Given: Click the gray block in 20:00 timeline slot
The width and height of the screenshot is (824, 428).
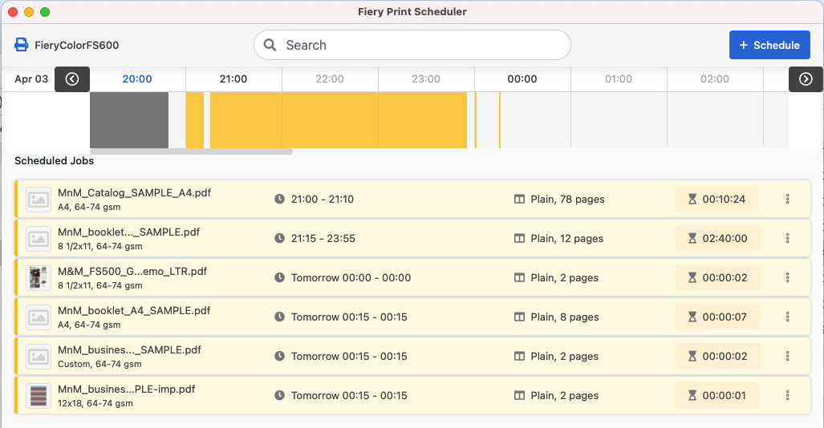Looking at the screenshot, I should point(129,119).
